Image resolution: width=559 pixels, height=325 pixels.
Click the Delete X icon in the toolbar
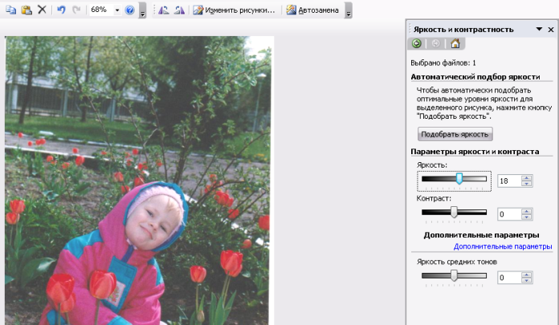tap(42, 10)
